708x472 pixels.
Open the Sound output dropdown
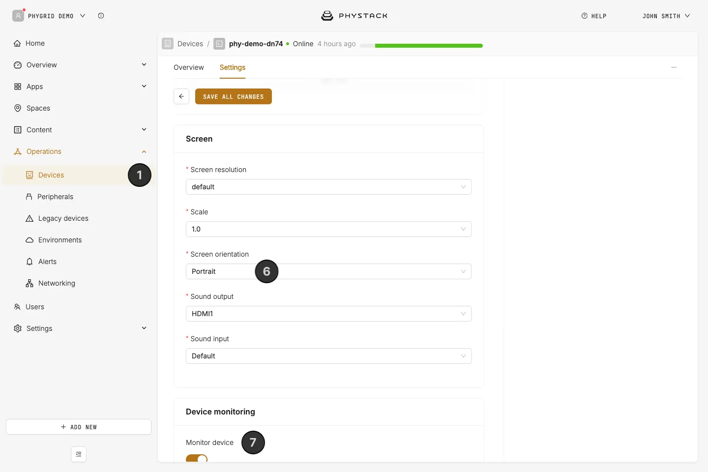[x=328, y=314]
